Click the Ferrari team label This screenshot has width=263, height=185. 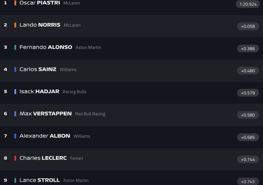[x=76, y=158]
